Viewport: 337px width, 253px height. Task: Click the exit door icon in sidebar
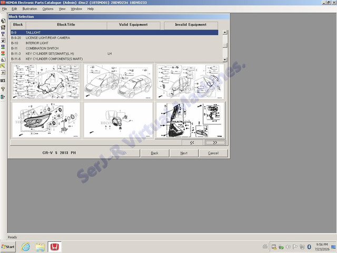[3, 97]
